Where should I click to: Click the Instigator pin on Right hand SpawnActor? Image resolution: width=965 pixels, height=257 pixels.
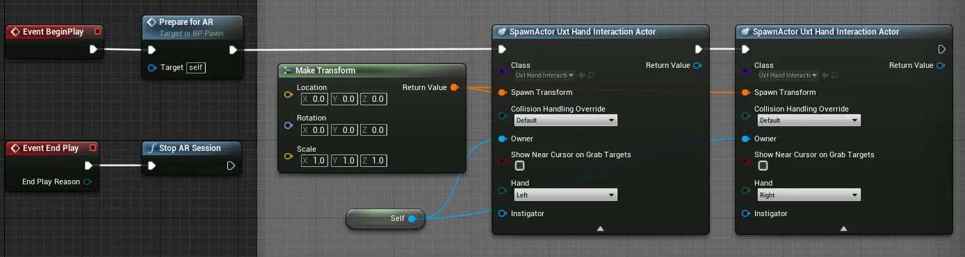click(746, 213)
